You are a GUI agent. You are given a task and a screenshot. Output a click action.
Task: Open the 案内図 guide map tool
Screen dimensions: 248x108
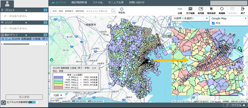point(201,11)
